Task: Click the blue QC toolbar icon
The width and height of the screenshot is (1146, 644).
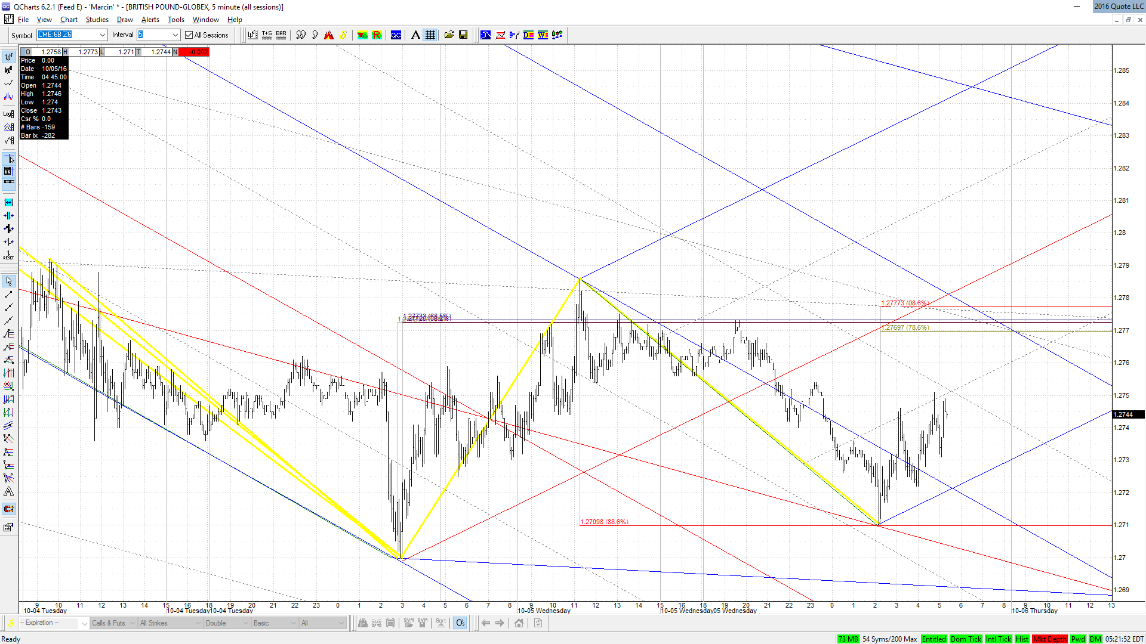Action: pyautogui.click(x=396, y=35)
